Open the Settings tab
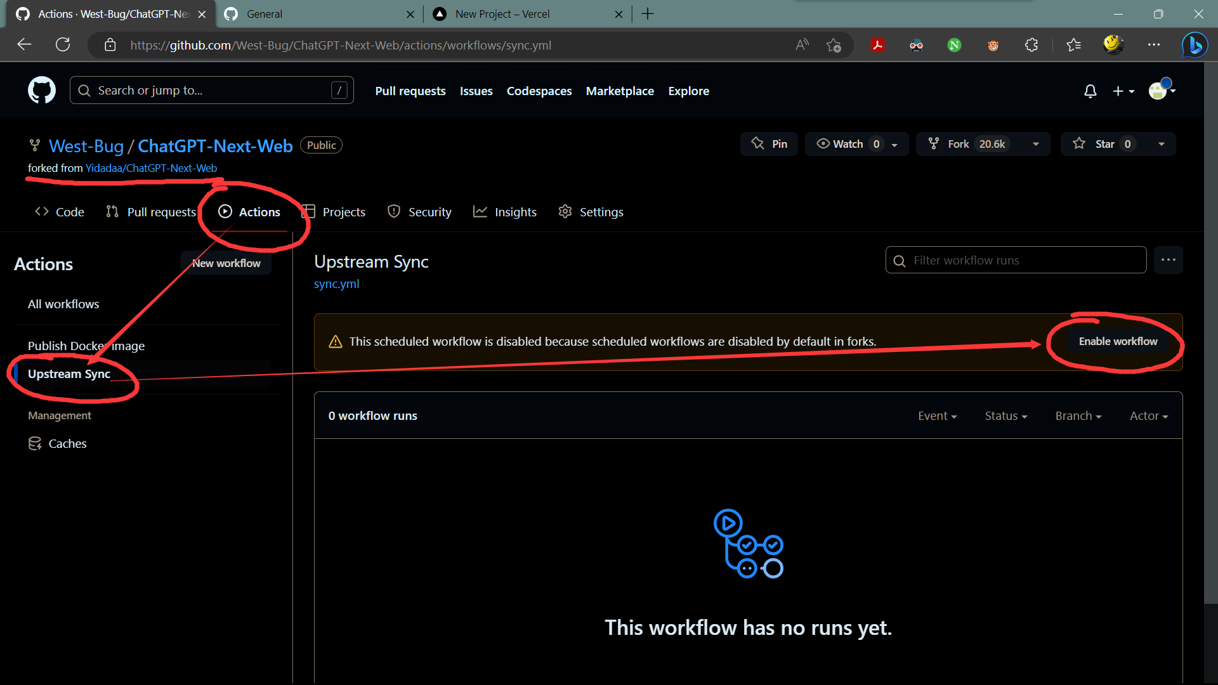The image size is (1218, 685). coord(602,211)
